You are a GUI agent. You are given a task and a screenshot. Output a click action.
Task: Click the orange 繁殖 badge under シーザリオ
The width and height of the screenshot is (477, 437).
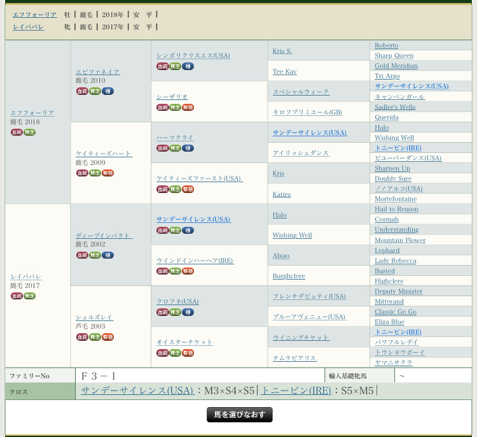pyautogui.click(x=188, y=107)
